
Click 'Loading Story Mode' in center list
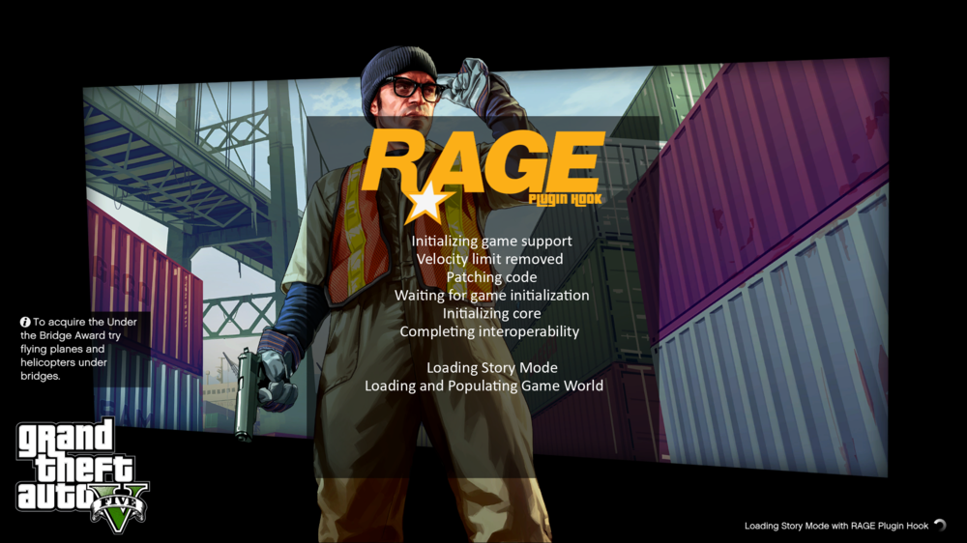[492, 368]
